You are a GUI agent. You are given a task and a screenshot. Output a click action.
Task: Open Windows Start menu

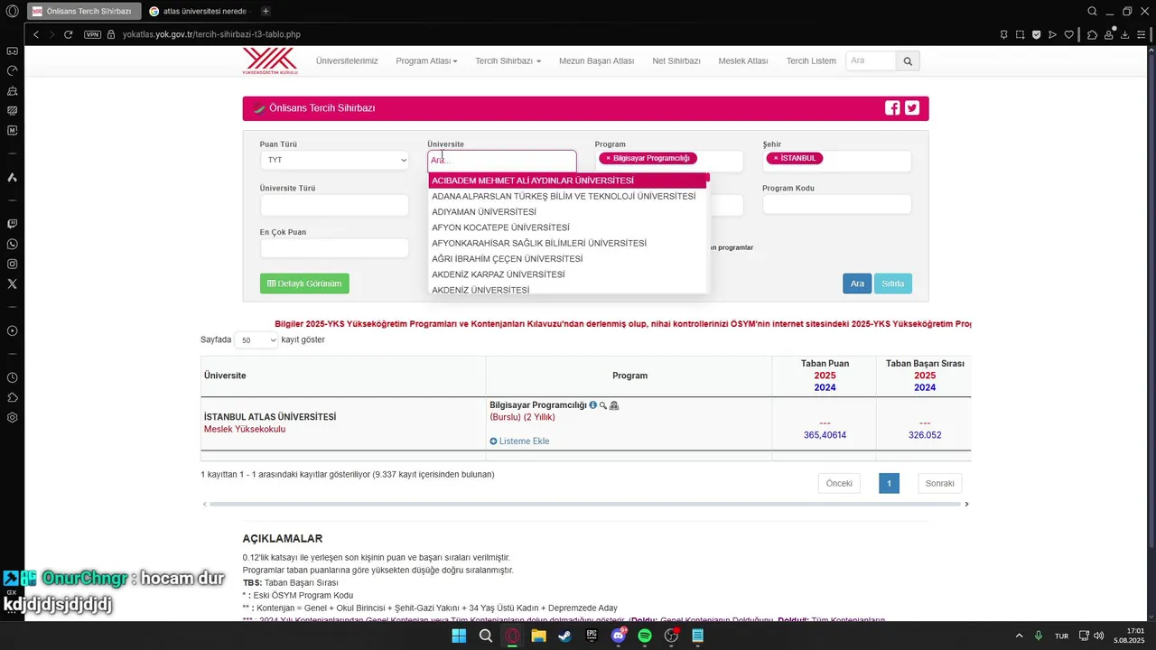(459, 636)
